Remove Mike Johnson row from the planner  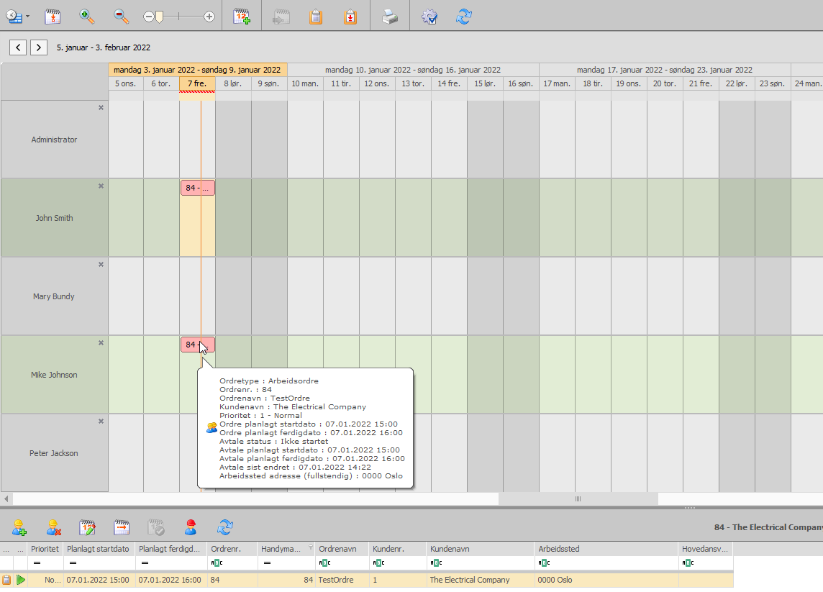[x=101, y=342]
